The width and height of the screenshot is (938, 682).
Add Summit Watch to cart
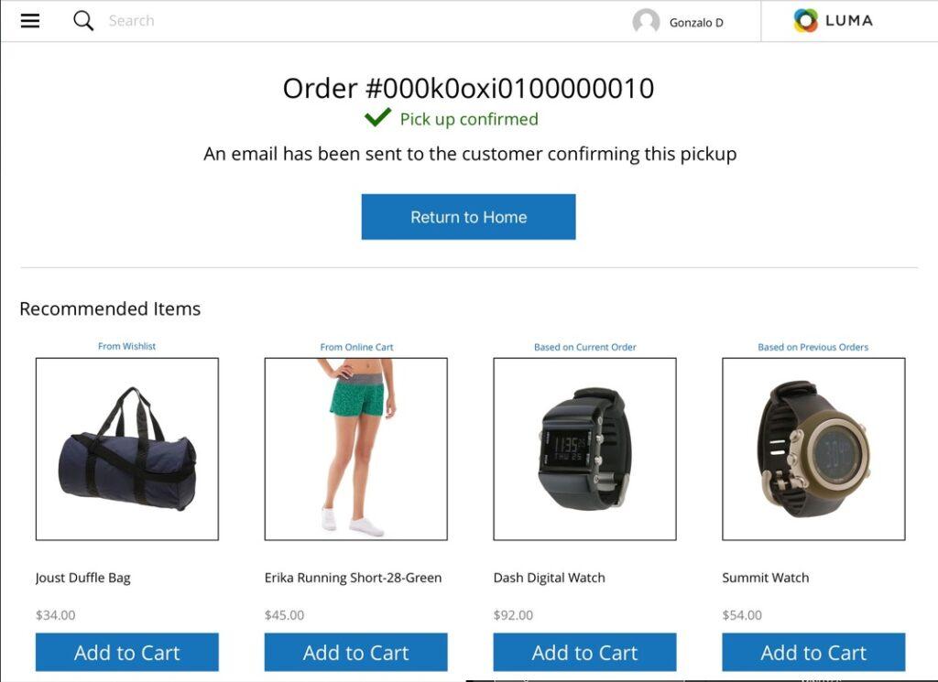tap(813, 652)
